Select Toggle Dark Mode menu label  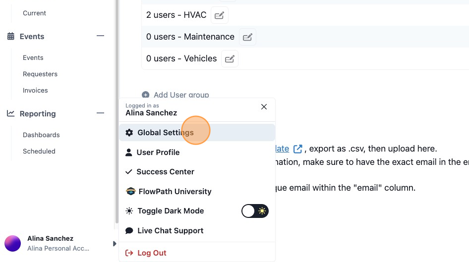pyautogui.click(x=171, y=211)
